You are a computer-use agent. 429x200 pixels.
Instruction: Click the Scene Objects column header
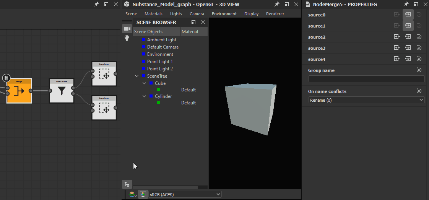[x=156, y=32]
